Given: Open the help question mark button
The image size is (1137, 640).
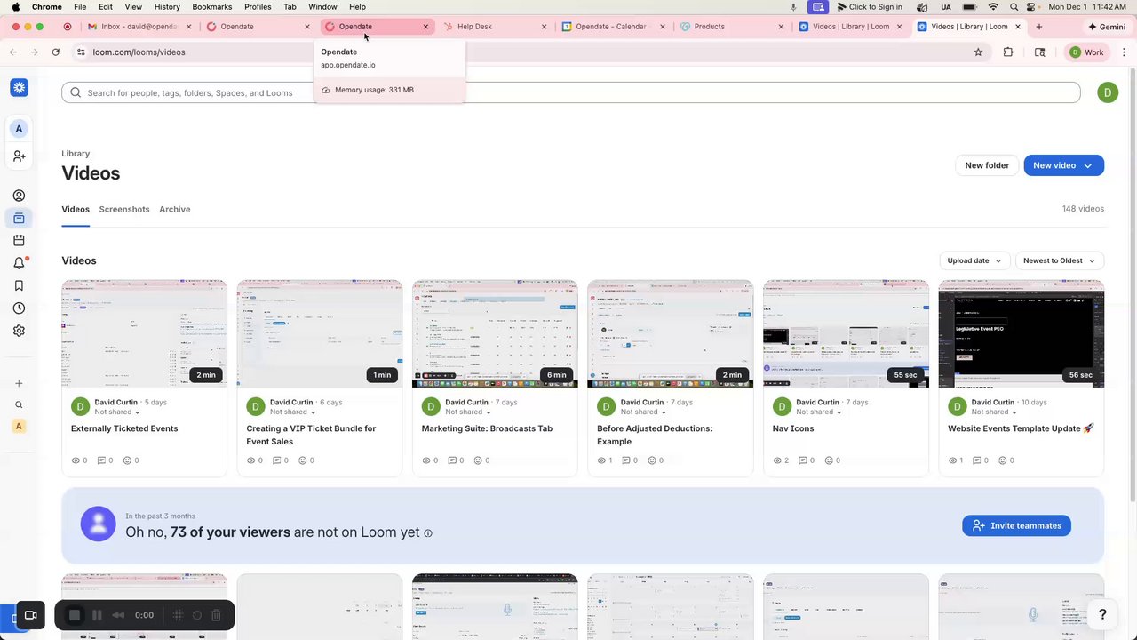Looking at the screenshot, I should coord(1102,614).
